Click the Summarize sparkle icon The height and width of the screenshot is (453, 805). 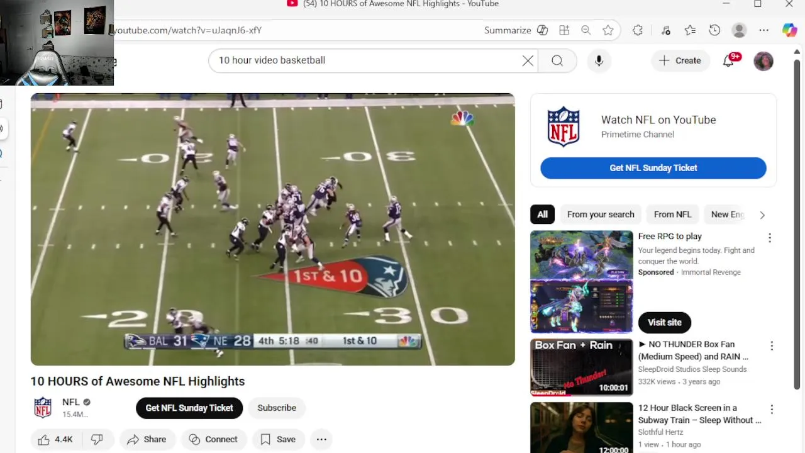click(542, 30)
